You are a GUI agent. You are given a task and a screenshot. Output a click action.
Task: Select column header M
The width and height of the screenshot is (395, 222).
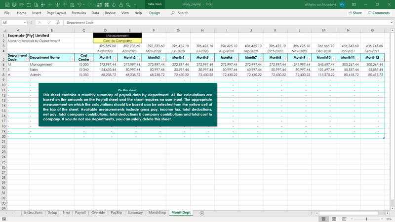pyautogui.click(x=324, y=30)
